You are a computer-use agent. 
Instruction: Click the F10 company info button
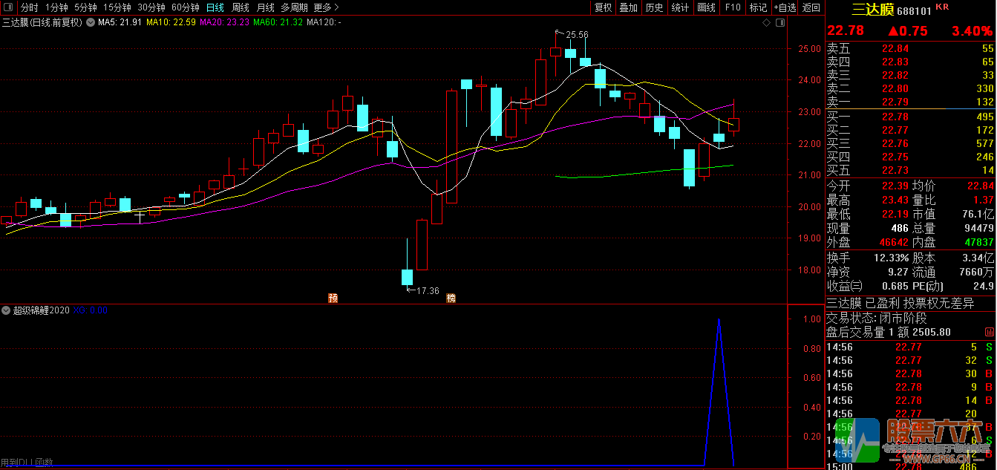point(733,7)
